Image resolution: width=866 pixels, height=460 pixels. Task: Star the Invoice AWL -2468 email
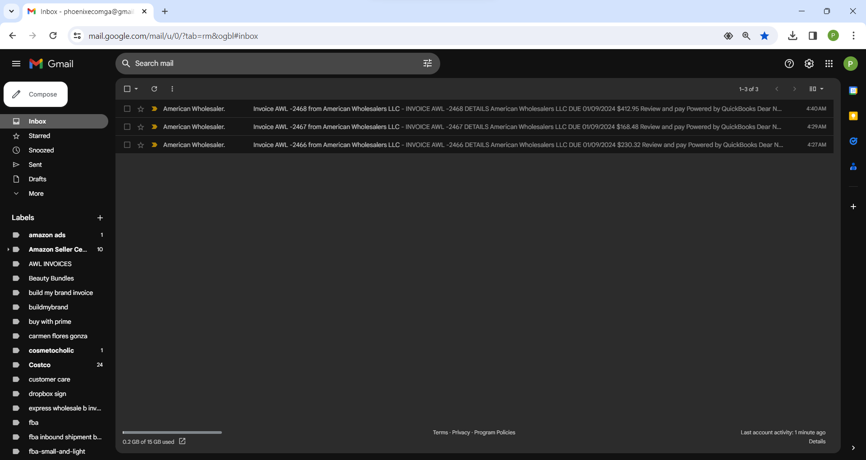tap(141, 109)
